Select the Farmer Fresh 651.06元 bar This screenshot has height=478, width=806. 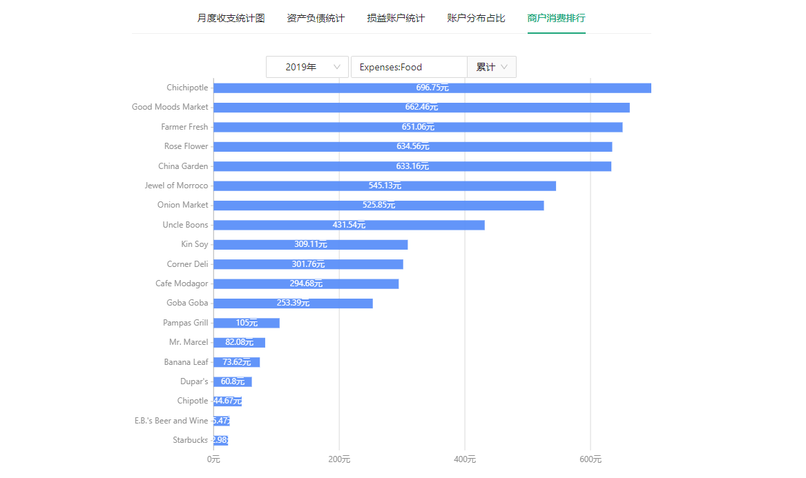[x=418, y=127]
